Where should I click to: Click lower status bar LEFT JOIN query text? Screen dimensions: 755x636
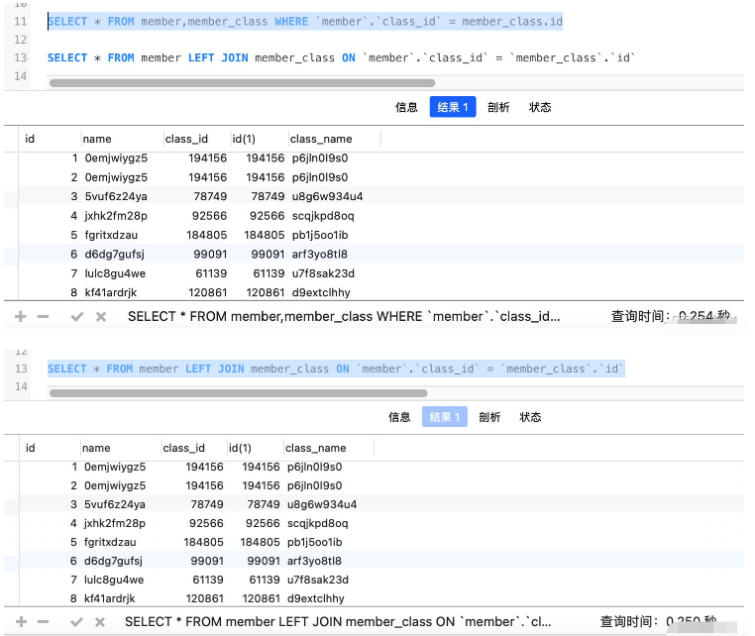[x=338, y=622]
